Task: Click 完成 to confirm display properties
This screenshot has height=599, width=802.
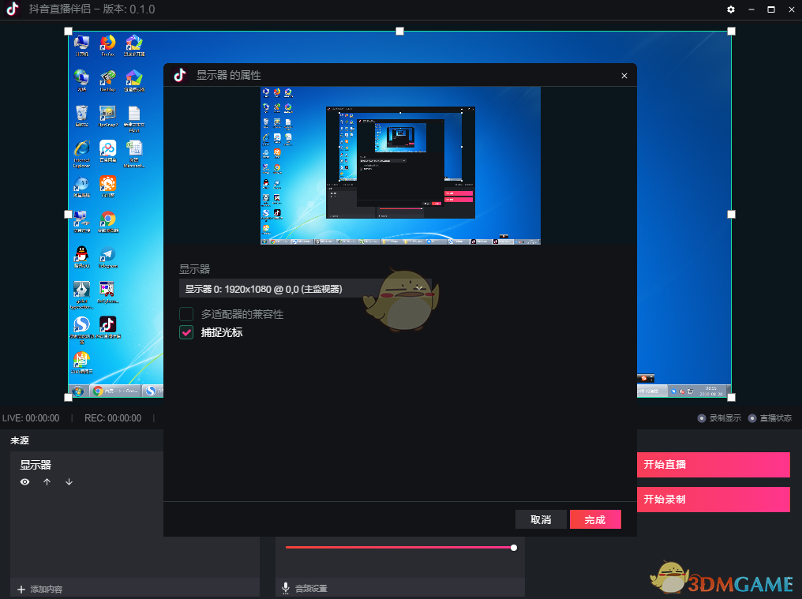Action: (x=595, y=520)
